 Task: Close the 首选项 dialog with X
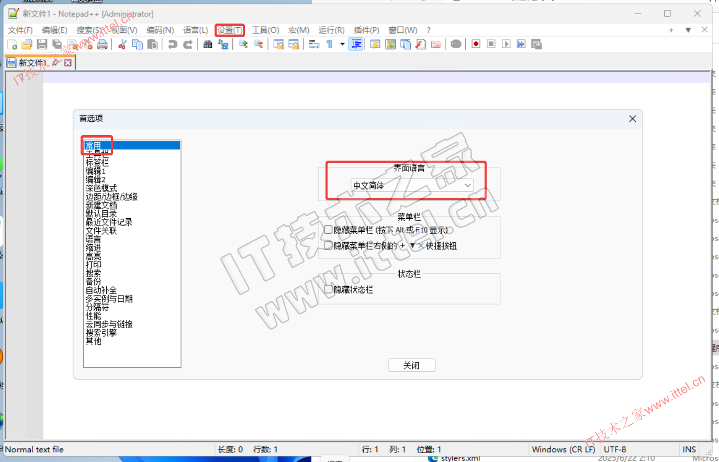click(x=632, y=119)
